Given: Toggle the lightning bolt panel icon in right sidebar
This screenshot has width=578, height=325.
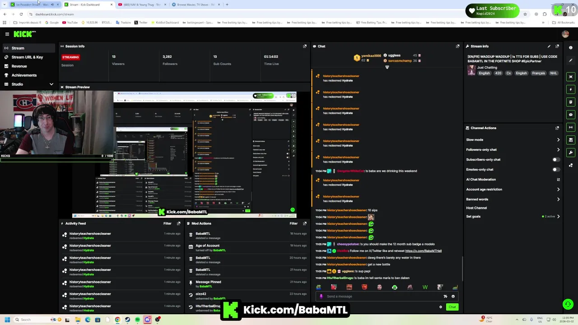Looking at the screenshot, I should pos(571,89).
